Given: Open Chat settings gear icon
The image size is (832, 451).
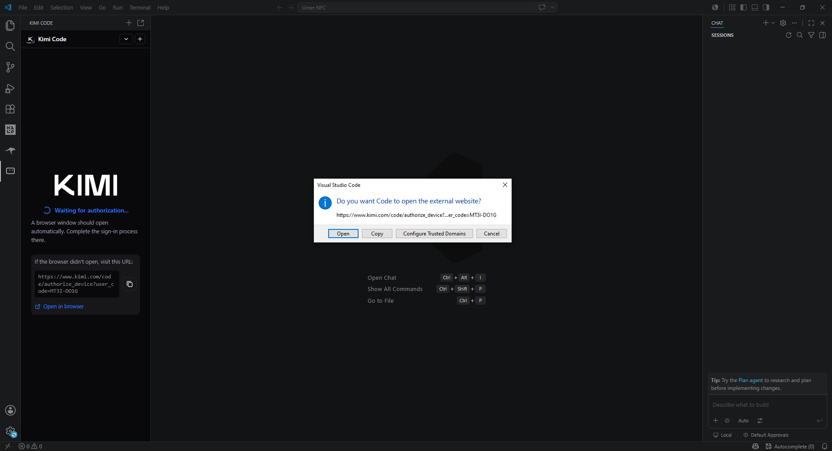Looking at the screenshot, I should (x=783, y=23).
